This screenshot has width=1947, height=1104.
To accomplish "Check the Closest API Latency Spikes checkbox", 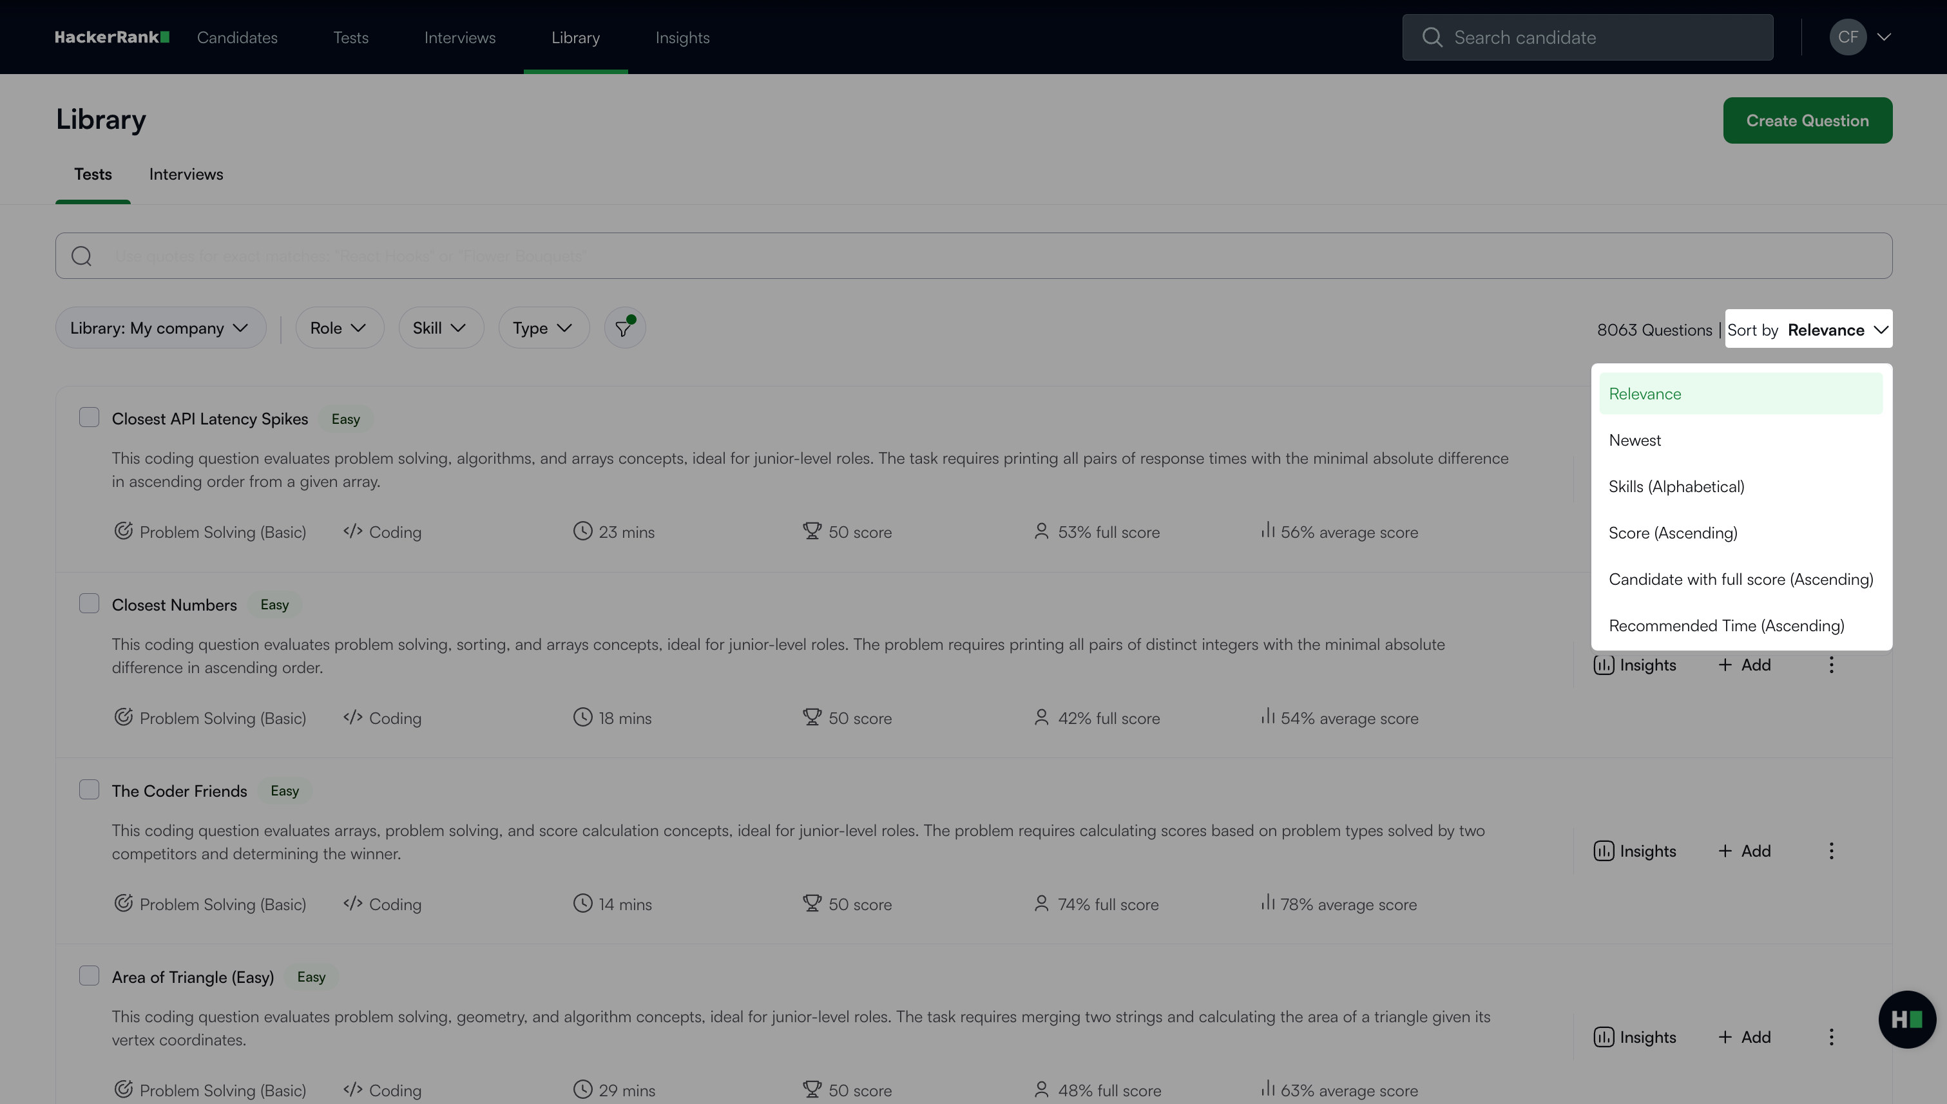I will tap(89, 418).
